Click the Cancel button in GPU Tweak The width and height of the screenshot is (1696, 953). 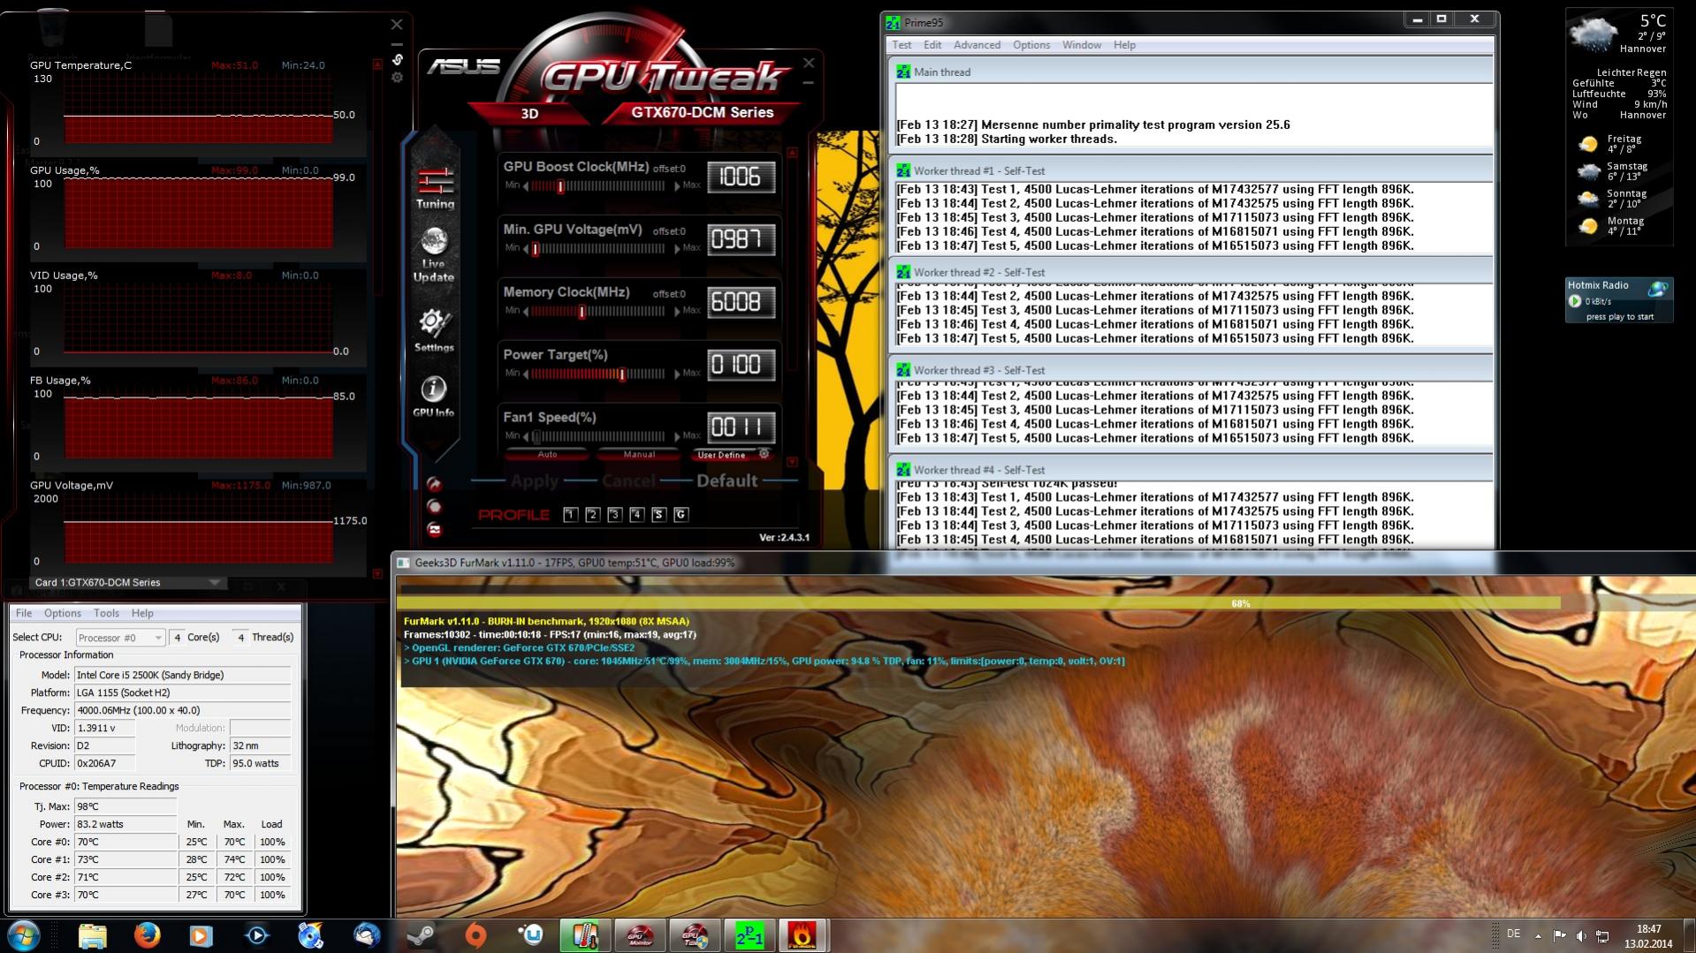(628, 480)
